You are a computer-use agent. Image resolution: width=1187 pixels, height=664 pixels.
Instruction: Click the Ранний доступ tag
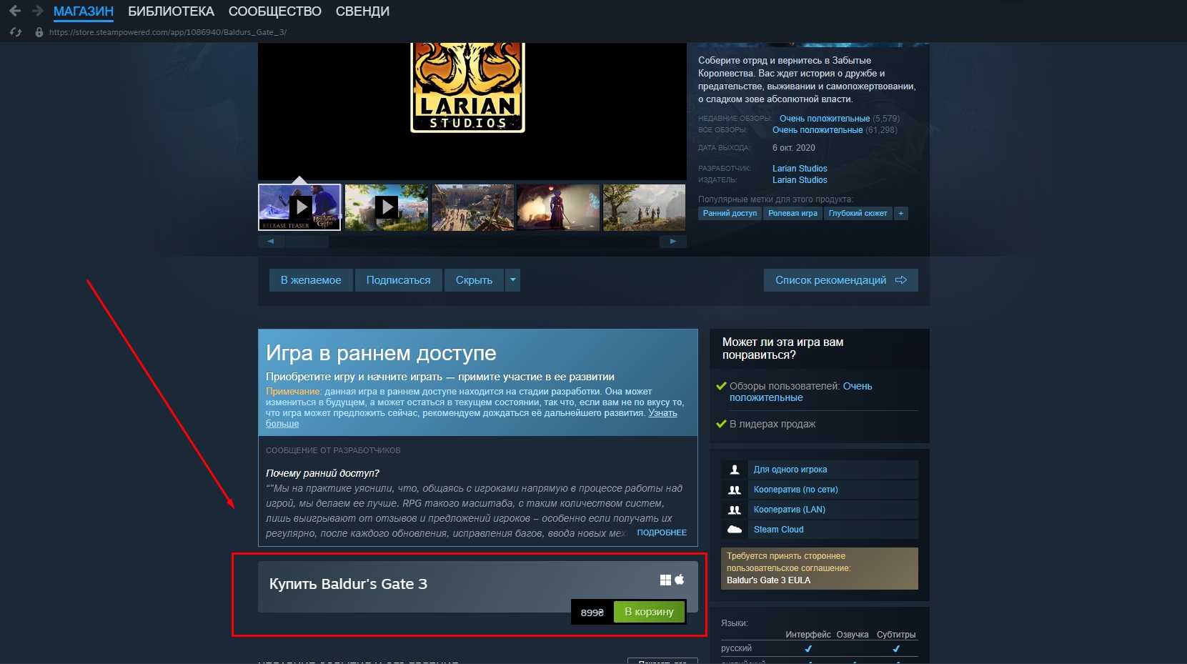tap(730, 213)
